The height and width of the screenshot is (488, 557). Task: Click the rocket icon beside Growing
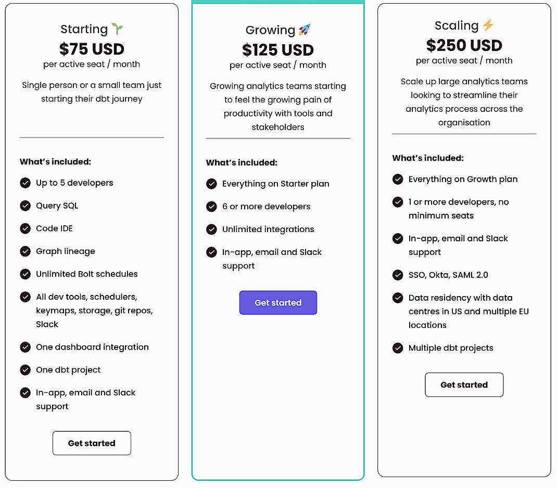tap(305, 30)
